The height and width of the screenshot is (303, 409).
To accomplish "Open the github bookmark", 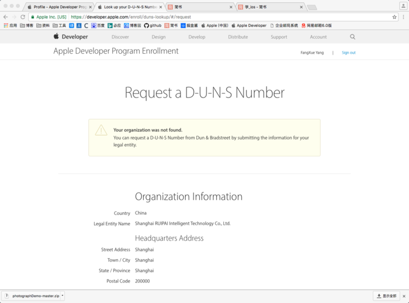I will click(152, 26).
